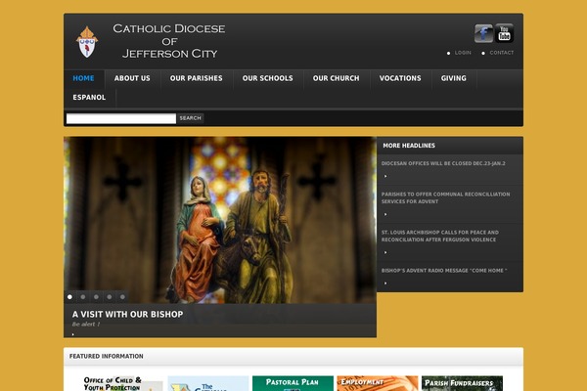Image resolution: width=587 pixels, height=391 pixels.
Task: Switch to the Espanol menu item
Action: [x=89, y=98]
